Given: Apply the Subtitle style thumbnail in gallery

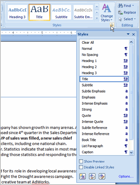Looking at the screenshot, I should pyautogui.click(x=61, y=12).
